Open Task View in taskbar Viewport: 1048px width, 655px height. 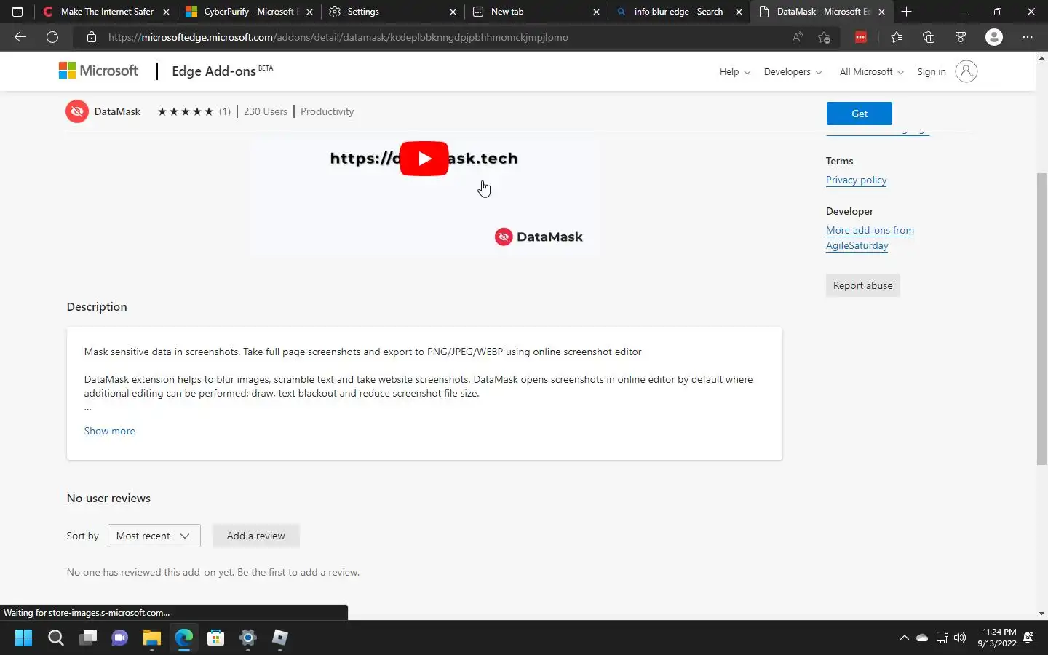click(x=88, y=638)
